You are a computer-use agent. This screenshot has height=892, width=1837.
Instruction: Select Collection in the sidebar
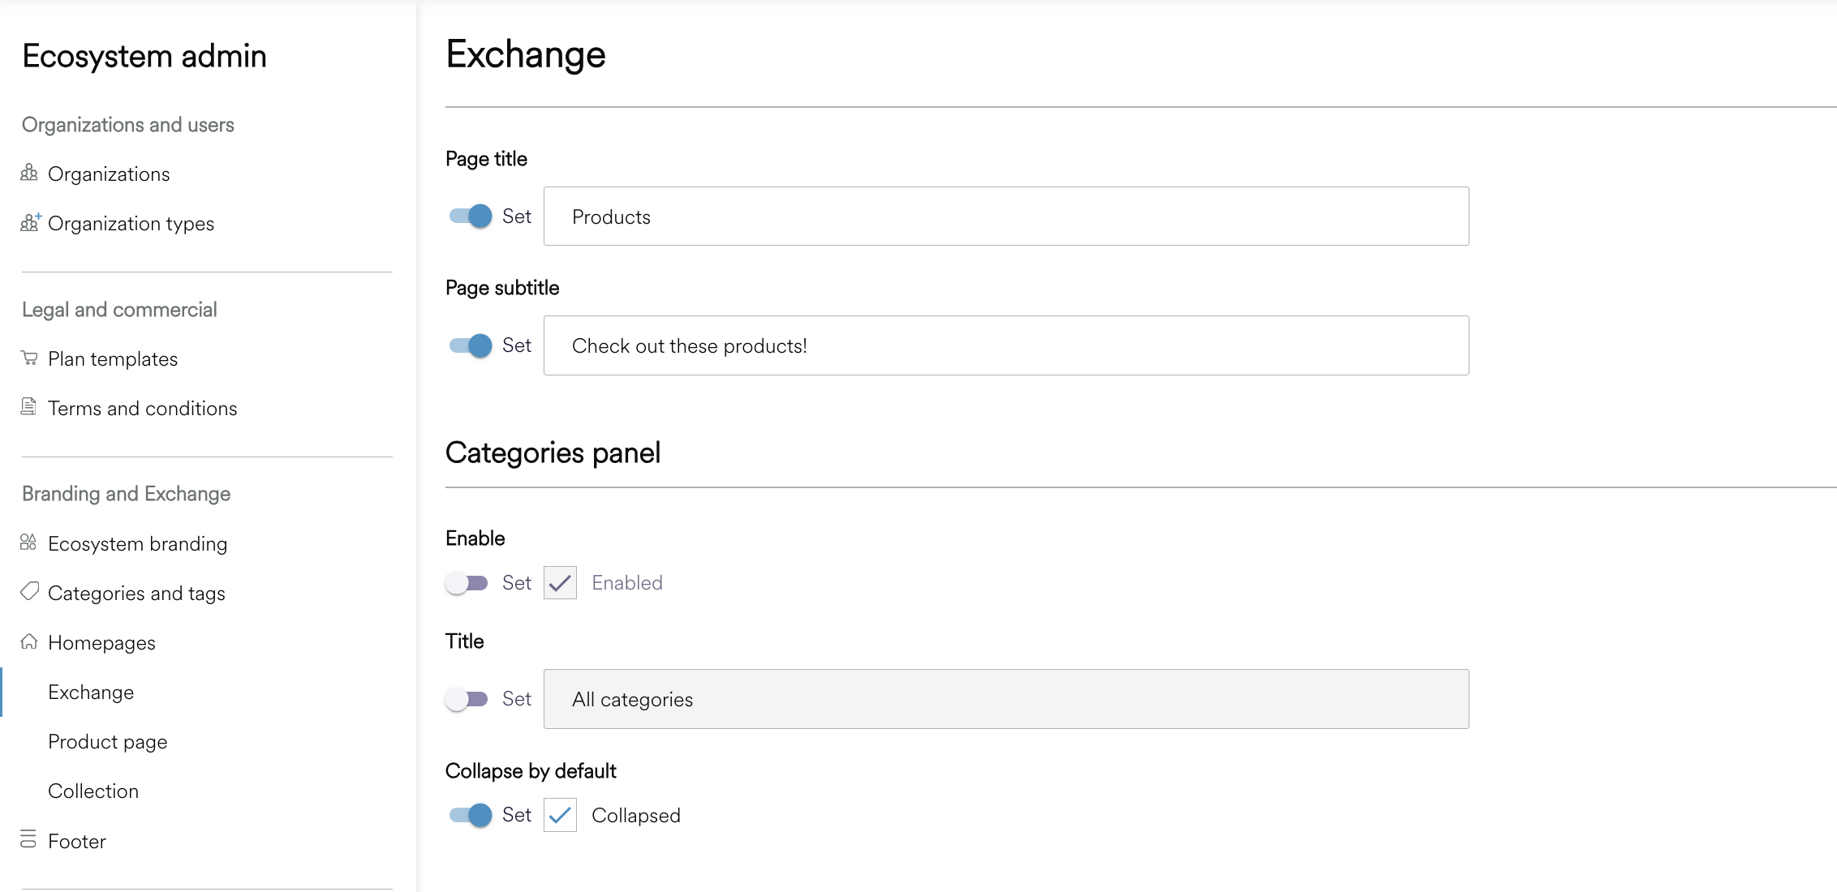[93, 791]
